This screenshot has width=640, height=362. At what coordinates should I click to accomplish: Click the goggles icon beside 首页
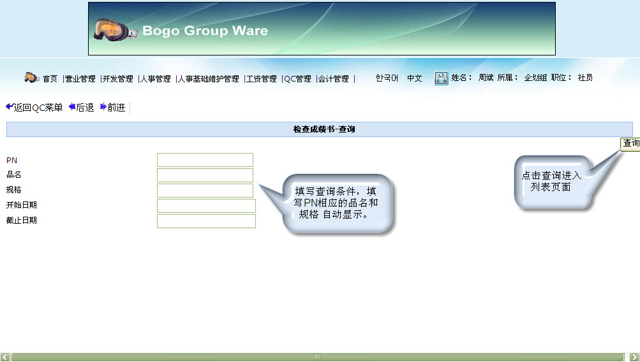[32, 78]
